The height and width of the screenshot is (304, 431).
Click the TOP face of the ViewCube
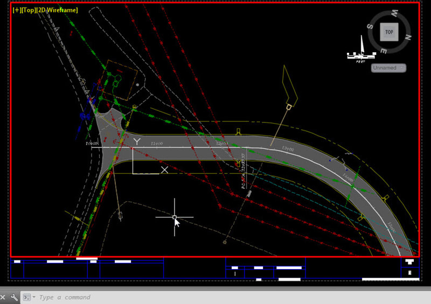click(389, 32)
